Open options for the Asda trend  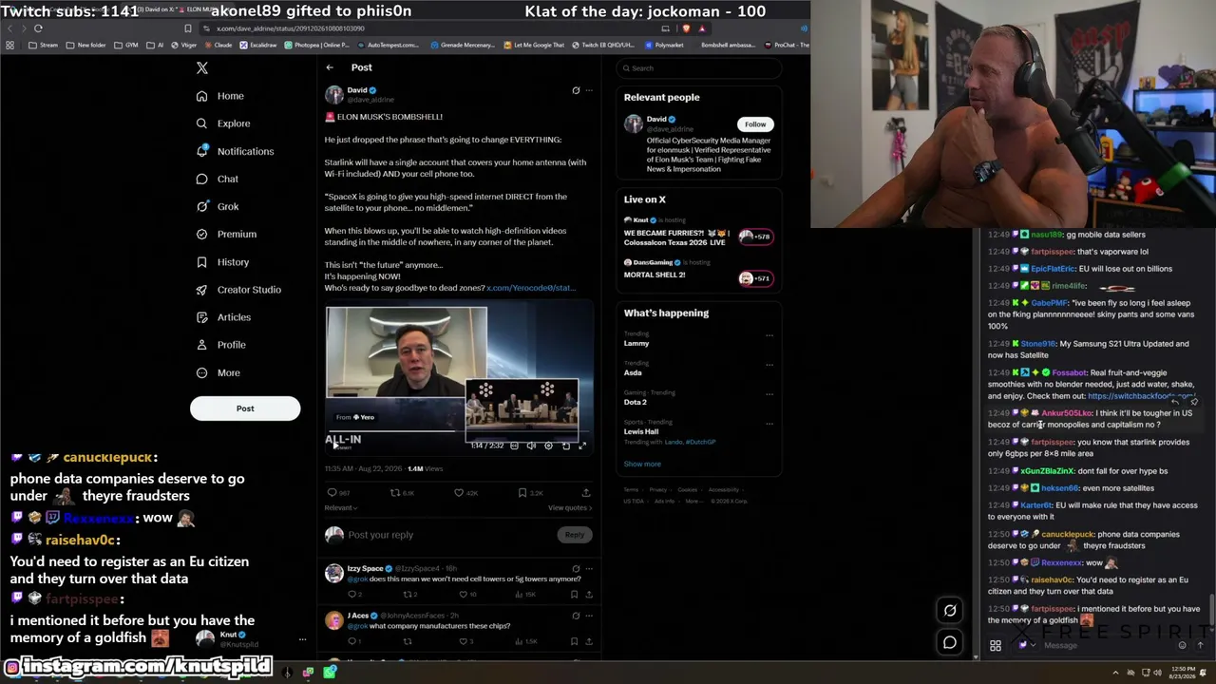coord(769,365)
